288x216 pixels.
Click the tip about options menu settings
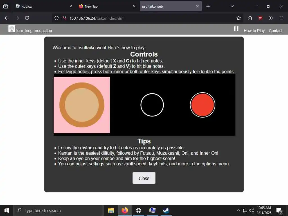coord(144,164)
